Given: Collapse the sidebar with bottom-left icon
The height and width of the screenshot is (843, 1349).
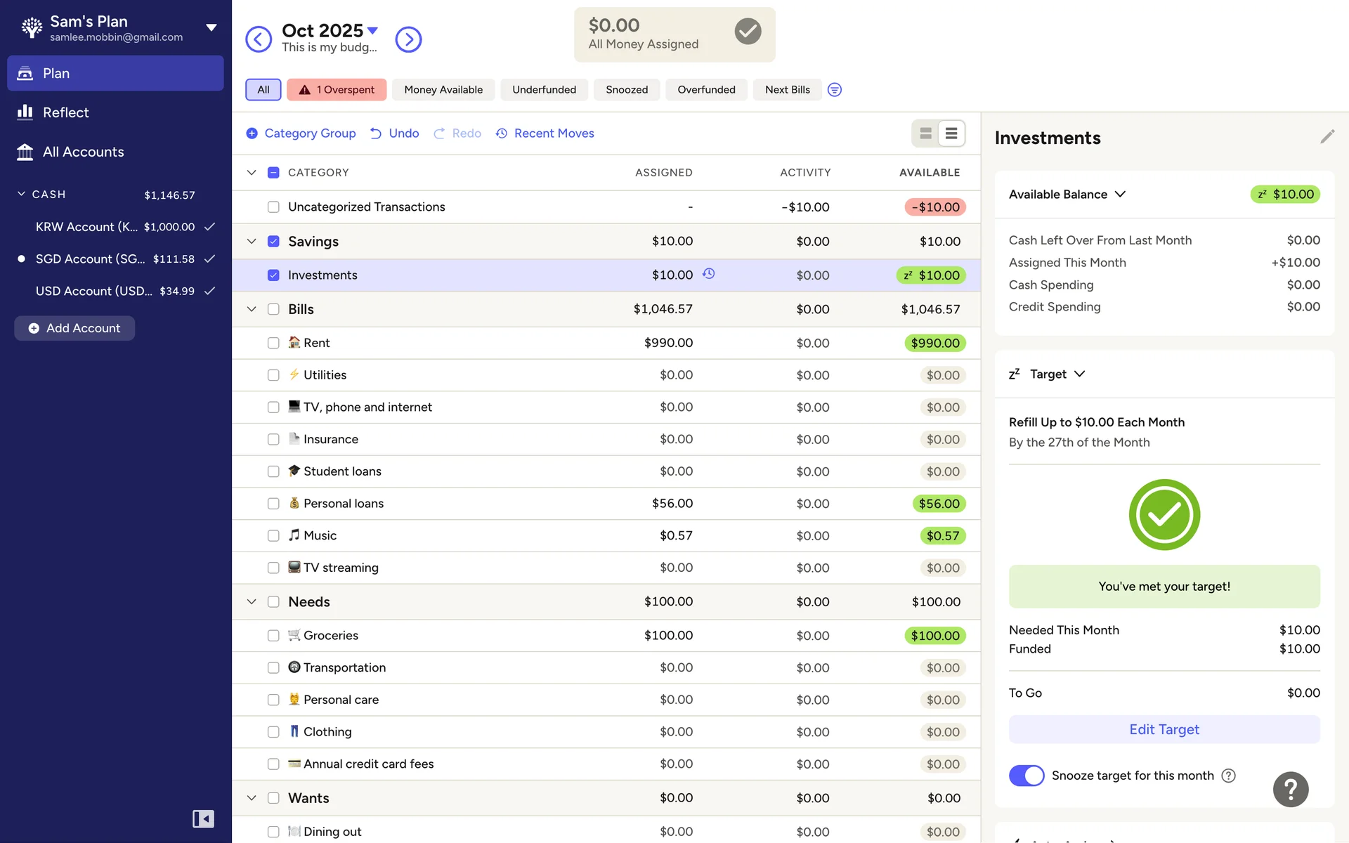Looking at the screenshot, I should click(203, 819).
